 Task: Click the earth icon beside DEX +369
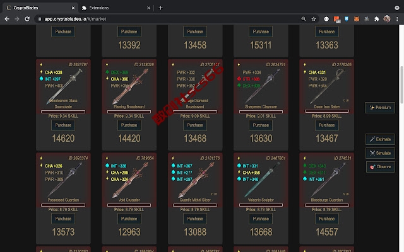pyautogui.click(x=107, y=72)
